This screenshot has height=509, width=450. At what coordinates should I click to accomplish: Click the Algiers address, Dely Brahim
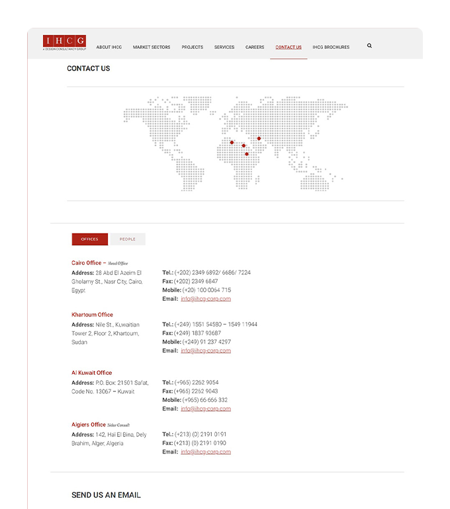pyautogui.click(x=109, y=439)
